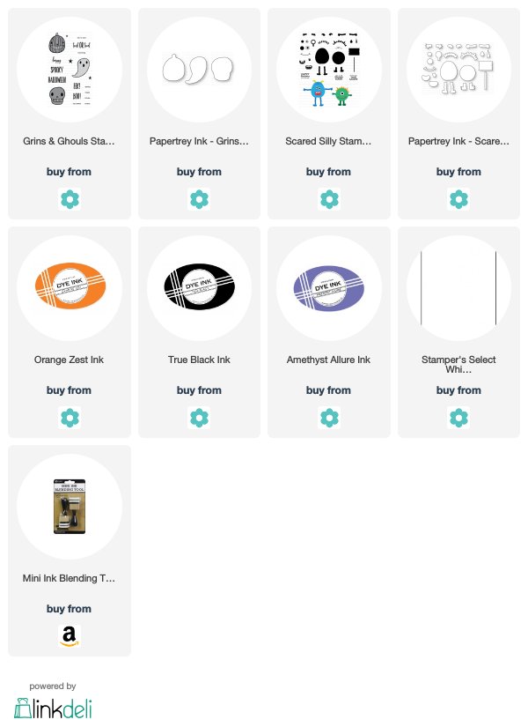Click the True Black Ink title link
Image resolution: width=528 pixels, height=727 pixels.
coord(199,360)
